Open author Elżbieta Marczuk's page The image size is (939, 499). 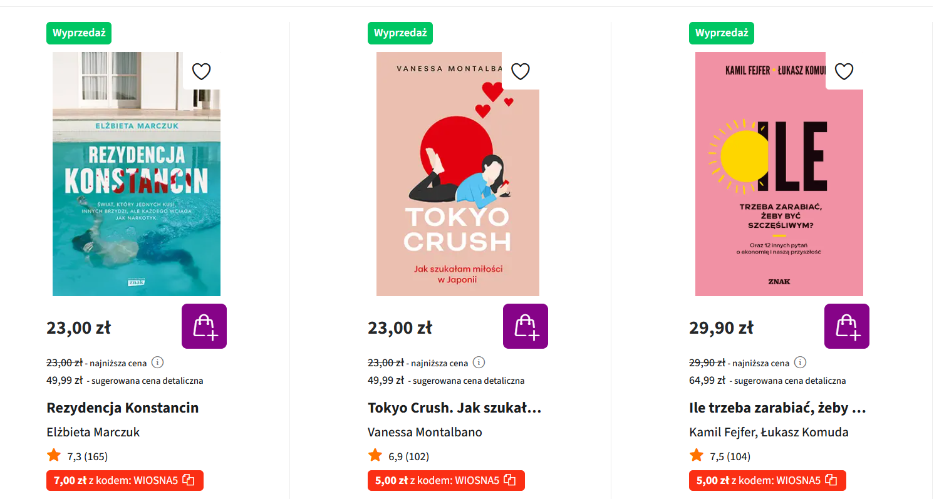click(93, 432)
